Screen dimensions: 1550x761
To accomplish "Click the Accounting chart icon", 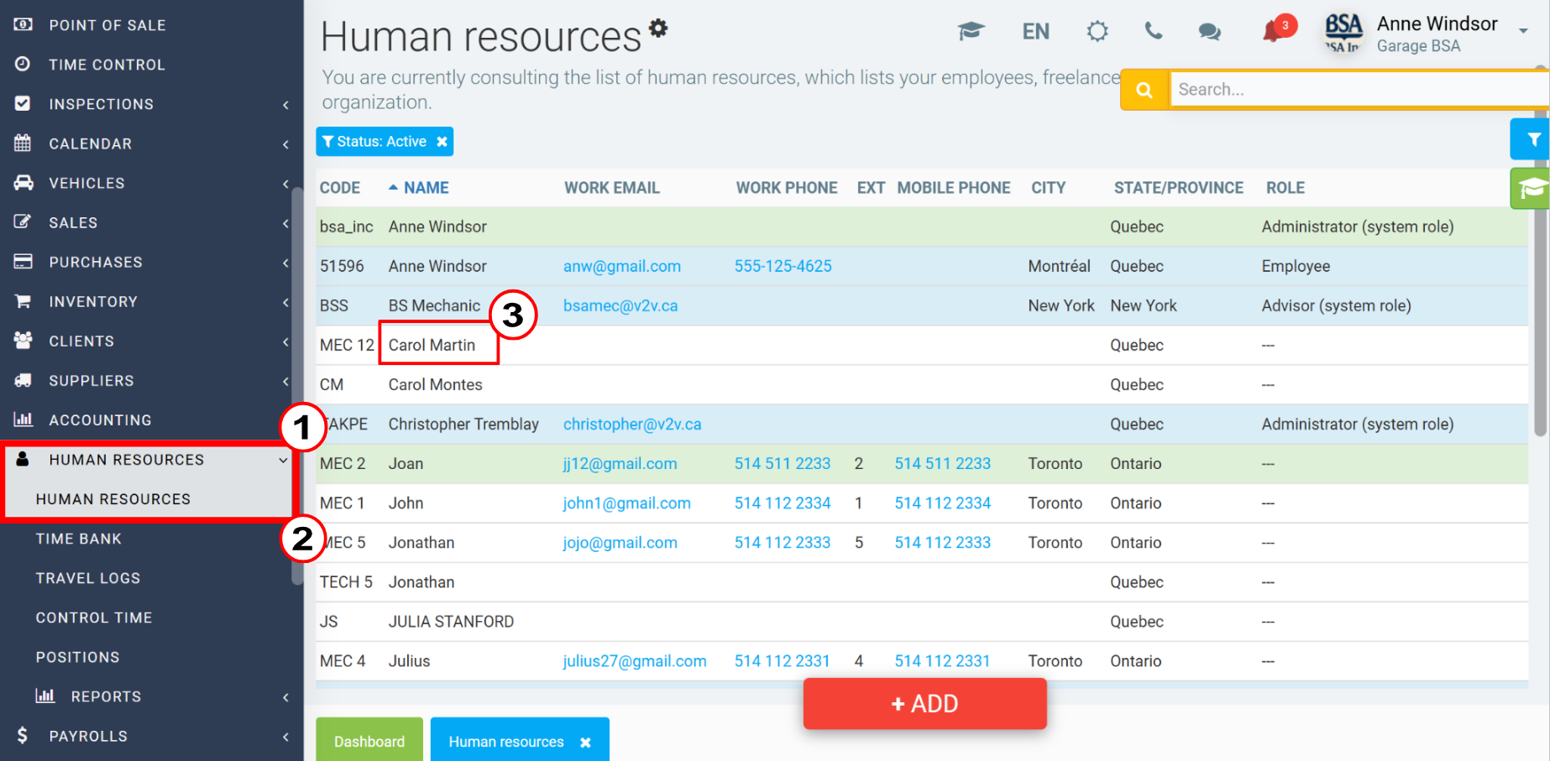I will coord(23,420).
